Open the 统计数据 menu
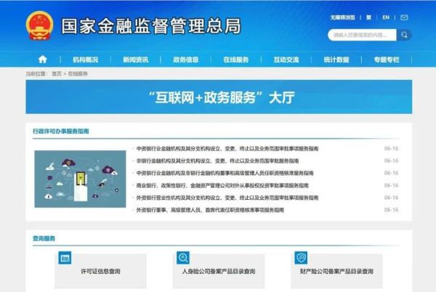Viewport: 436px width, 292px height. coord(336,60)
